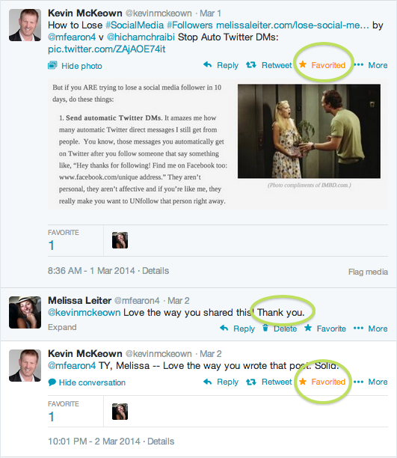Image resolution: width=397 pixels, height=458 pixels.
Task: Open the 10:01 PM - 2 Mar 2014 timestamp
Action: coord(94,442)
